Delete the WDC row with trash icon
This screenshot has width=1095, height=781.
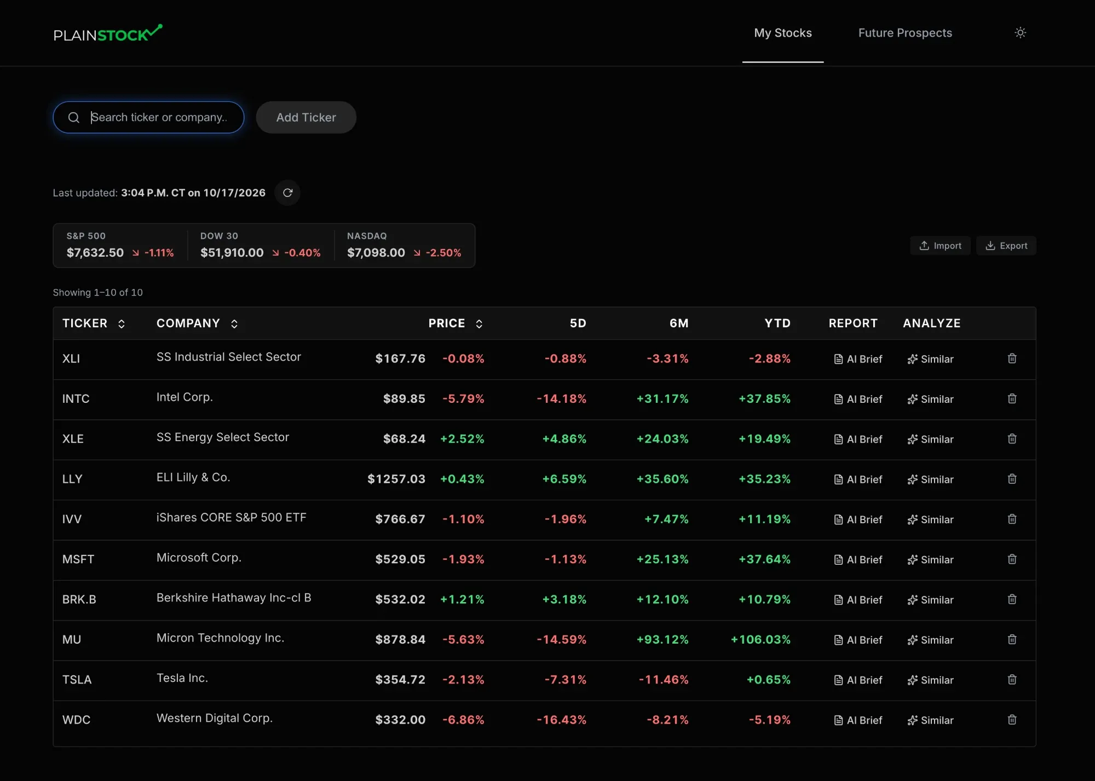coord(1012,720)
